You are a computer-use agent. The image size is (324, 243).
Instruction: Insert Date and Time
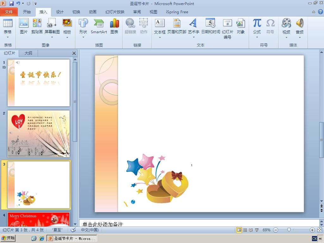pyautogui.click(x=210, y=26)
